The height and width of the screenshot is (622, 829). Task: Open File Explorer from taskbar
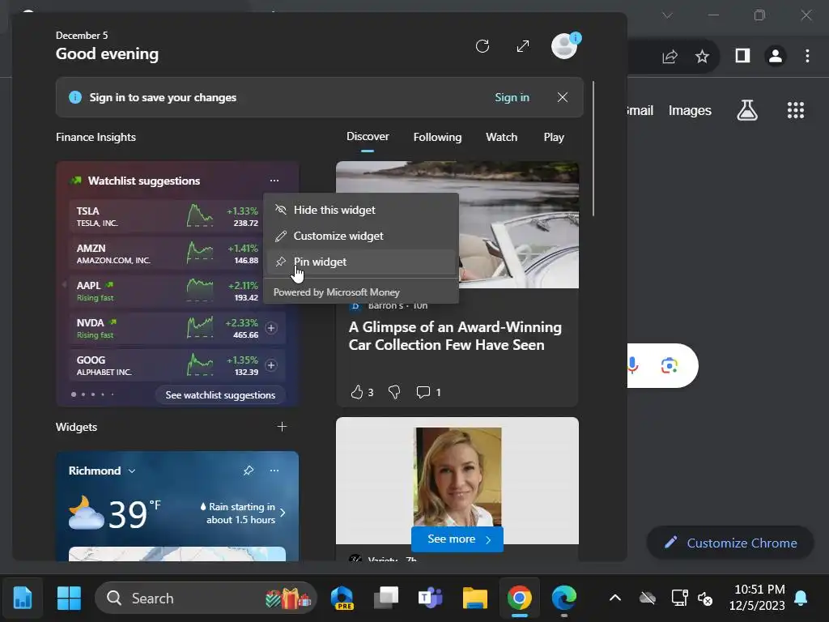pyautogui.click(x=474, y=599)
